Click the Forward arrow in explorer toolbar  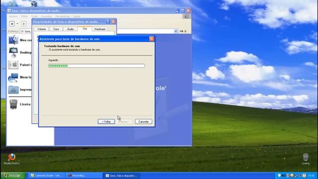pos(24,24)
